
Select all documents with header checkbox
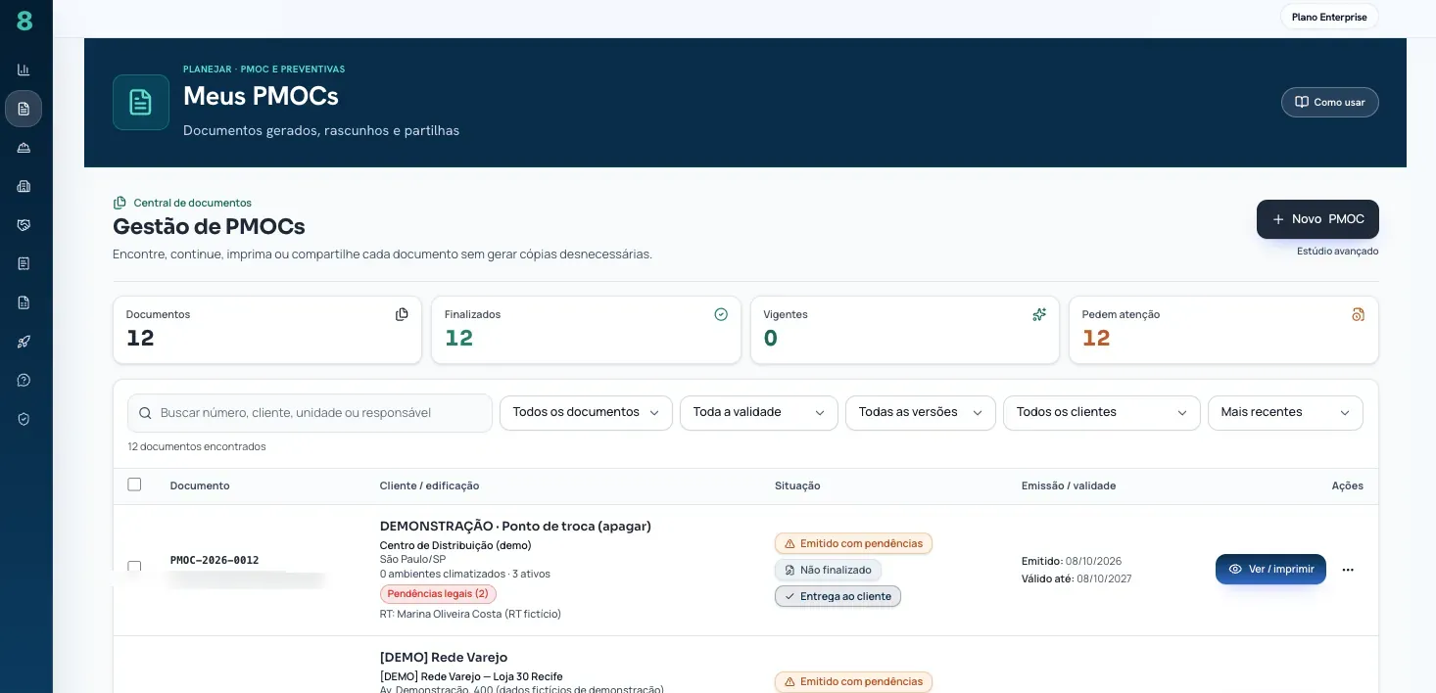134,485
